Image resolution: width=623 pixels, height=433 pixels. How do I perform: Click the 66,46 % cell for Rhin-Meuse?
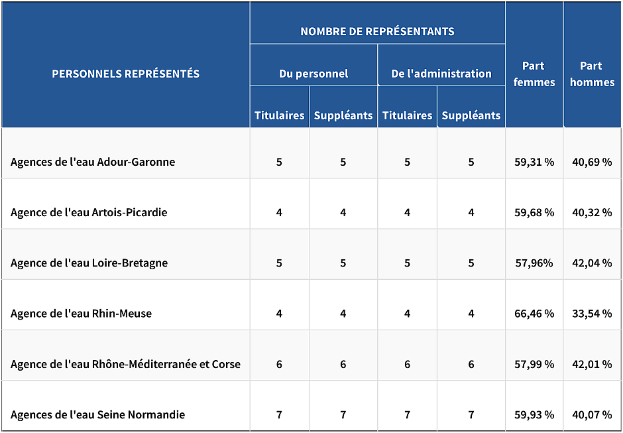tap(534, 313)
